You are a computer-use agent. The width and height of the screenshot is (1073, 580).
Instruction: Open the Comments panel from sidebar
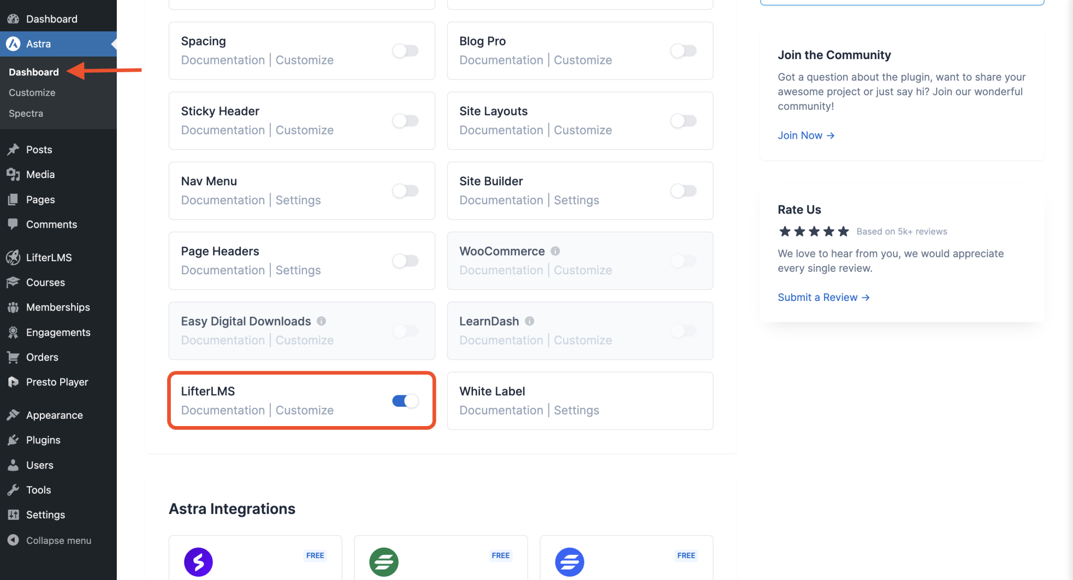coord(13,224)
